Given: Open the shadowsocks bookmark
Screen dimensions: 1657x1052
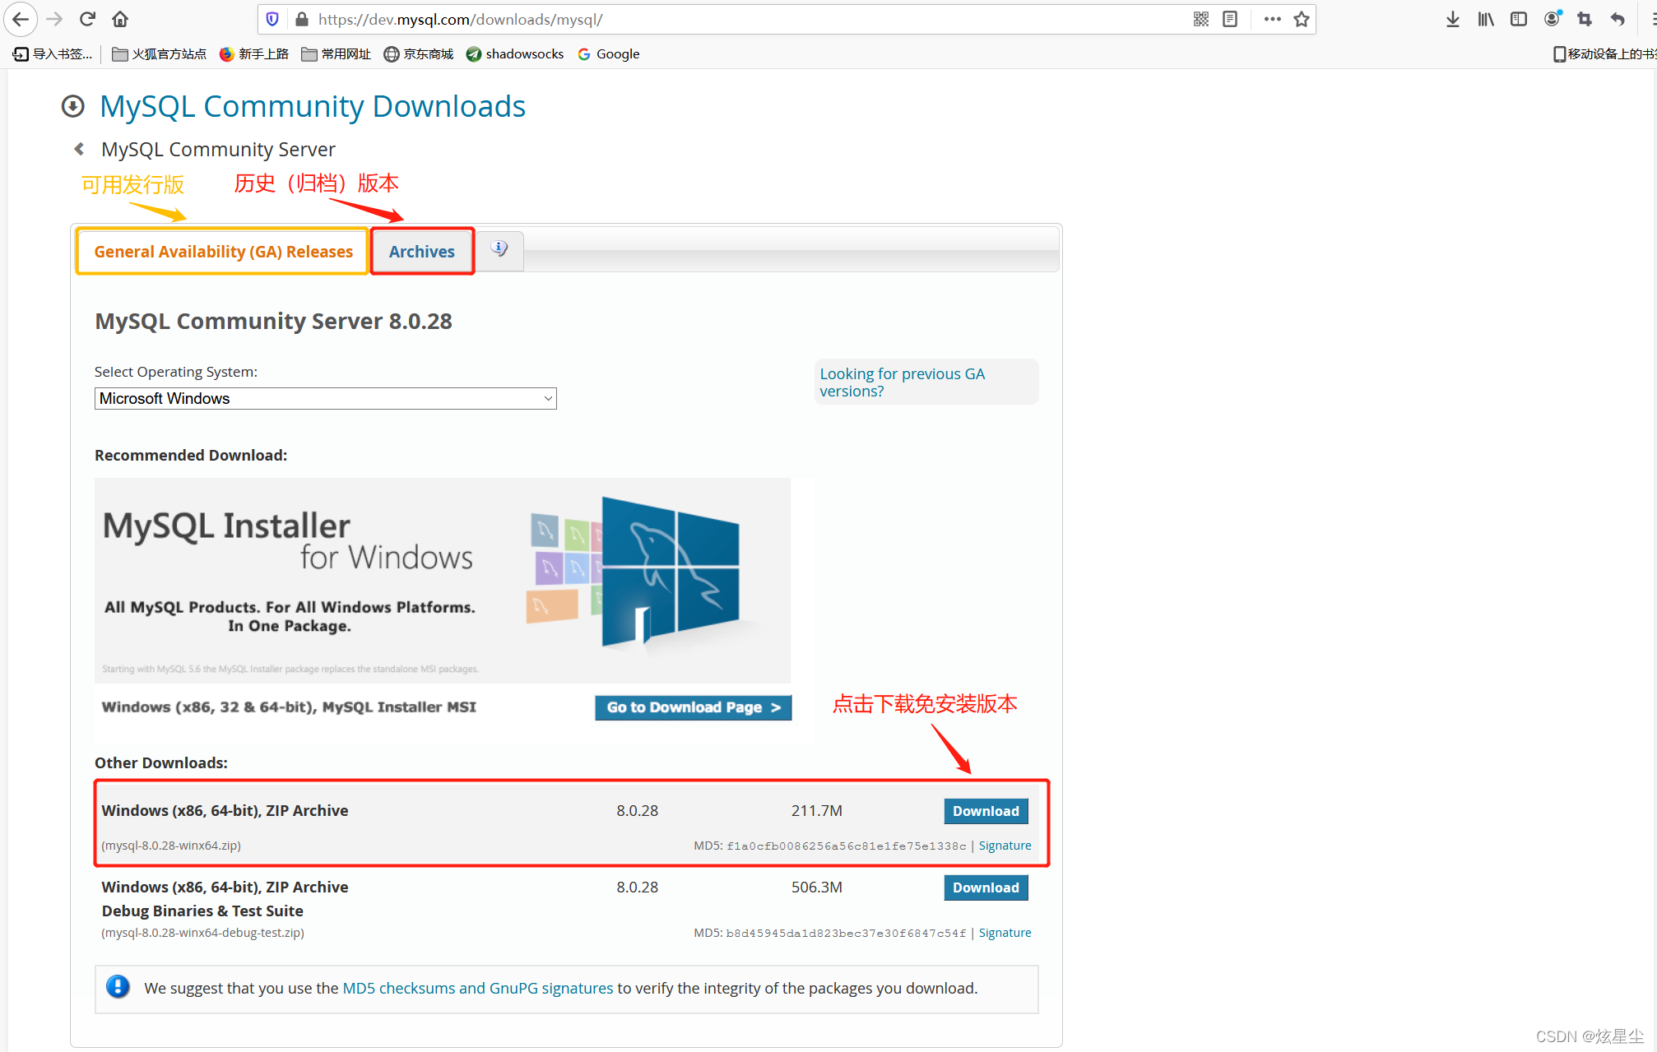Looking at the screenshot, I should pyautogui.click(x=515, y=54).
